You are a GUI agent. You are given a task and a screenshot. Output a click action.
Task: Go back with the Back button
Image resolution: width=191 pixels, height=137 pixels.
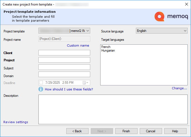77,131
